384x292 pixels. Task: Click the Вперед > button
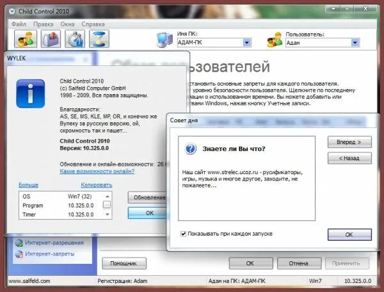349,142
